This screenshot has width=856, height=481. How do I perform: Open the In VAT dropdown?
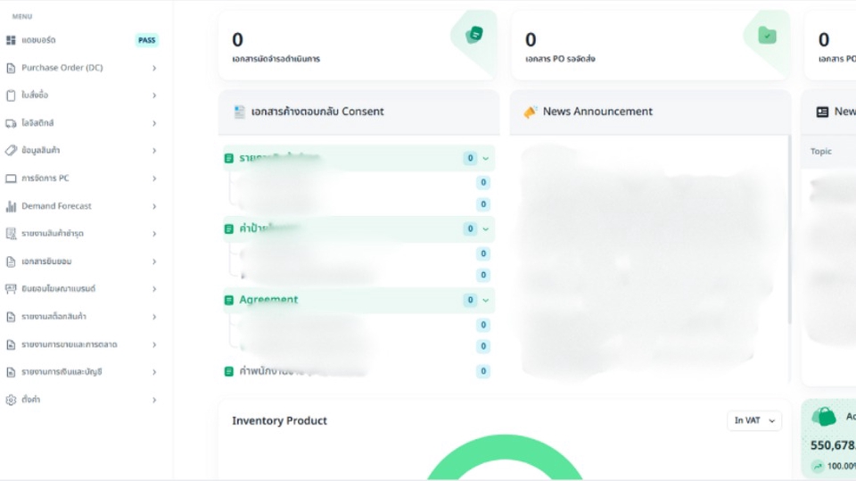point(754,420)
